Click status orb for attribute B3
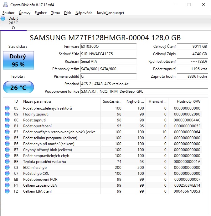The width and height of the screenshot is (211, 216). click(x=7, y=132)
